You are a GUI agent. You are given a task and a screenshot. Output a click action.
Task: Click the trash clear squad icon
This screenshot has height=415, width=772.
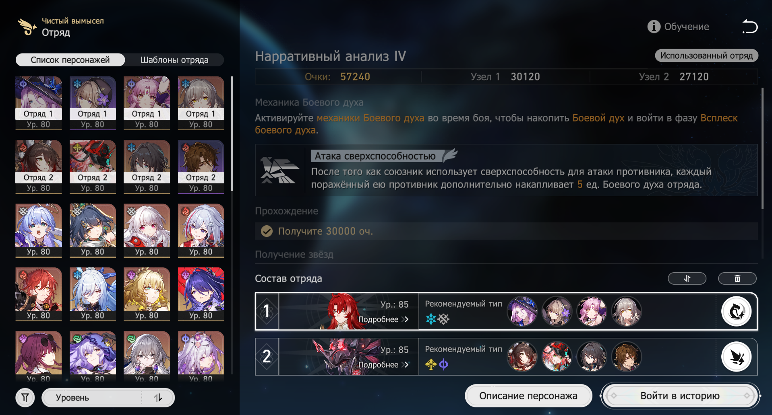point(737,278)
